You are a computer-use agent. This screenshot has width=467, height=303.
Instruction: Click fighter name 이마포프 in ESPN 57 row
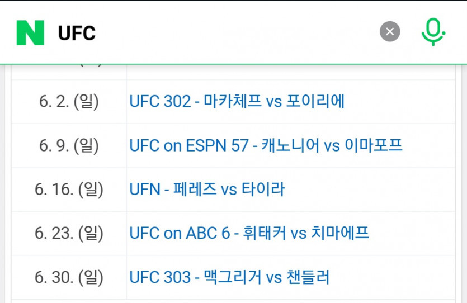[x=373, y=145]
